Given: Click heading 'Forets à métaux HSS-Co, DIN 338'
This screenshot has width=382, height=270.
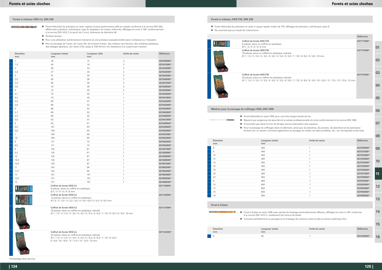Looking at the screenshot, I should (x=33, y=19).
